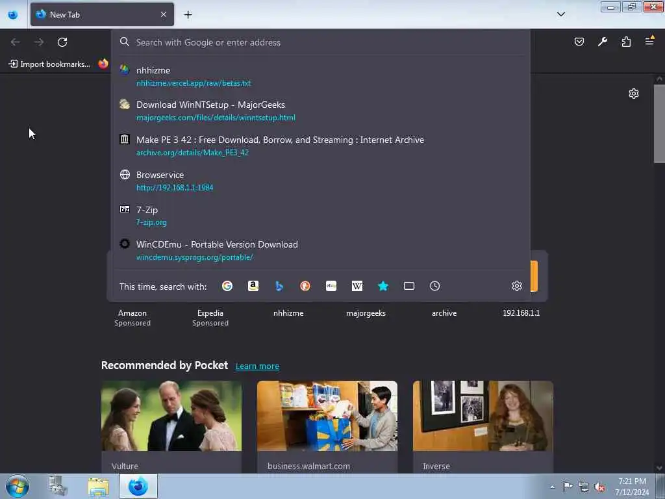This screenshot has width=665, height=499.
Task: Click the network tray icon
Action: pos(584,487)
